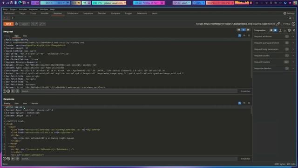Image resolution: width=298 pixels, height=168 pixels.
Task: Open forward-history dropdown arrow
Action: (x=44, y=24)
